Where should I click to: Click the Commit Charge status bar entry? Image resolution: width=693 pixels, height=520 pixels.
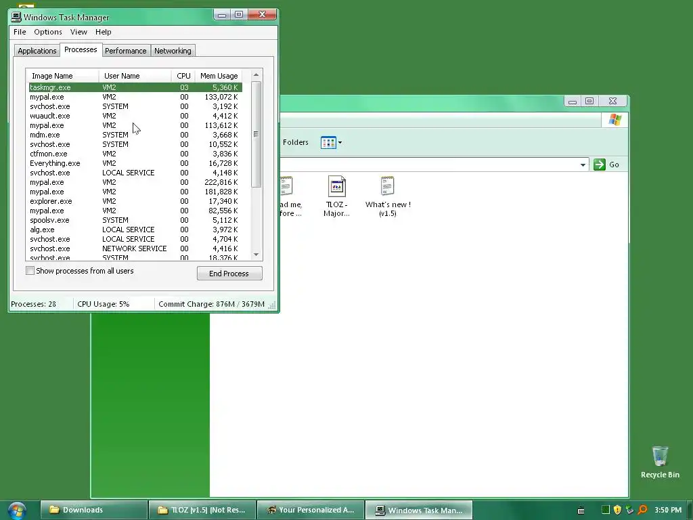tap(211, 304)
